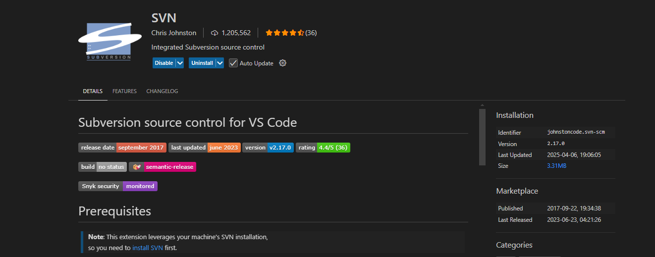Screen dimensions: 655x257
Task: Click the Marketplace section heading
Action: coord(517,191)
